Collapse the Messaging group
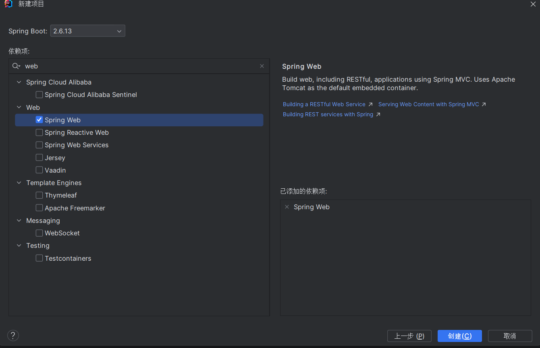The width and height of the screenshot is (540, 348). click(19, 220)
